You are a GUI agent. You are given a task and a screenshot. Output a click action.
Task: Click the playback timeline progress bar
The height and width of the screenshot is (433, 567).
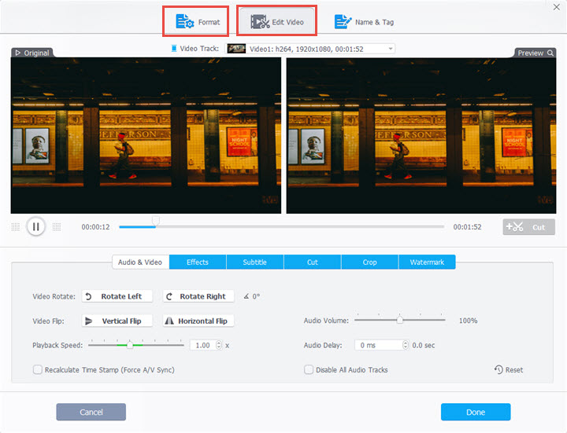pos(281,227)
